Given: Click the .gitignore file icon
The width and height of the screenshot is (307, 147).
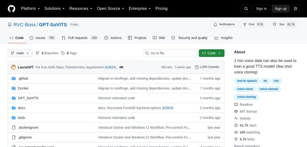Looking at the screenshot, I should [x=14, y=138].
